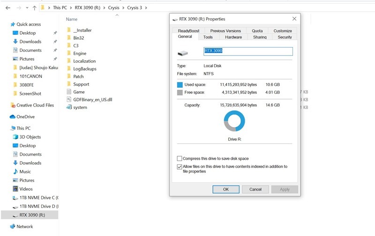Click Cancel in the Properties dialog
Image resolution: width=375 pixels, height=236 pixels.
255,189
